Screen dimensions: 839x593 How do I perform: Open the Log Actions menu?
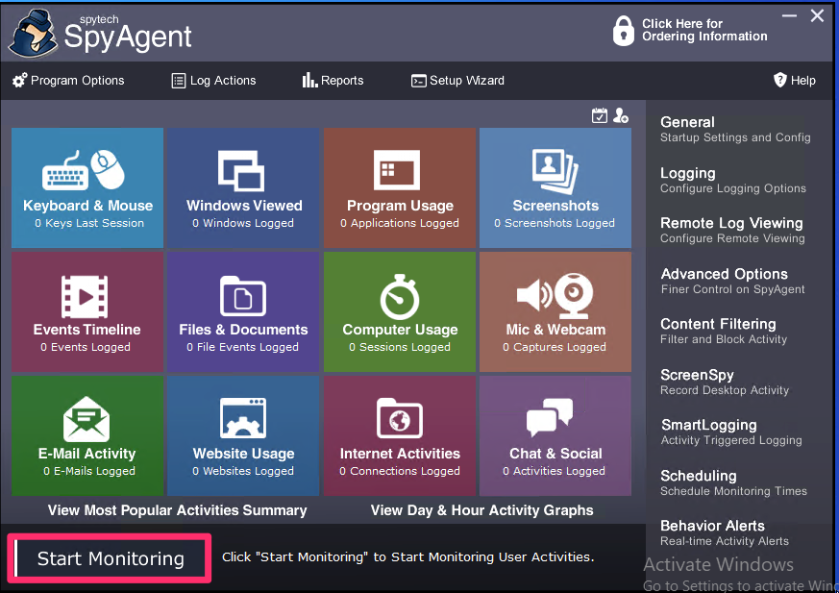213,81
